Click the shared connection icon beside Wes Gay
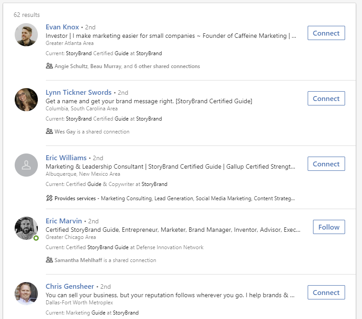Viewport: 362px width, 319px height. point(49,131)
